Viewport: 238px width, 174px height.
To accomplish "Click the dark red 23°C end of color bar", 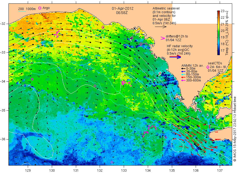I will point(218,12).
